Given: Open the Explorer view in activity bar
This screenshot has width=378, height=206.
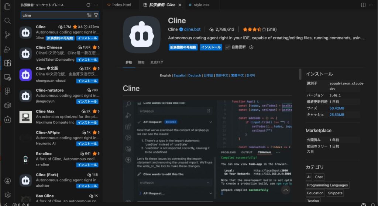Looking at the screenshot, I should pyautogui.click(x=7, y=6).
